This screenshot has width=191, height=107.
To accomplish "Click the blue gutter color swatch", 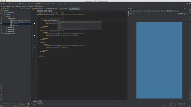I will click(35, 47).
